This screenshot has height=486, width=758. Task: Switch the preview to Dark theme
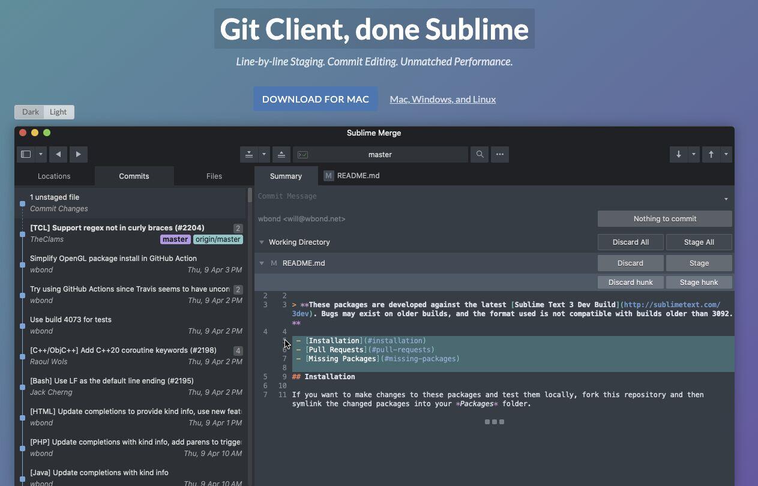(30, 112)
